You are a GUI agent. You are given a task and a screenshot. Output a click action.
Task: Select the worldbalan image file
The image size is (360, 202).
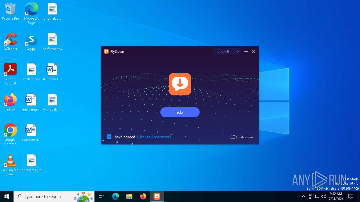(x=53, y=102)
